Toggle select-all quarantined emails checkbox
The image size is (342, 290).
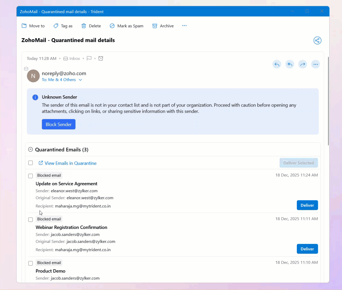click(x=31, y=163)
